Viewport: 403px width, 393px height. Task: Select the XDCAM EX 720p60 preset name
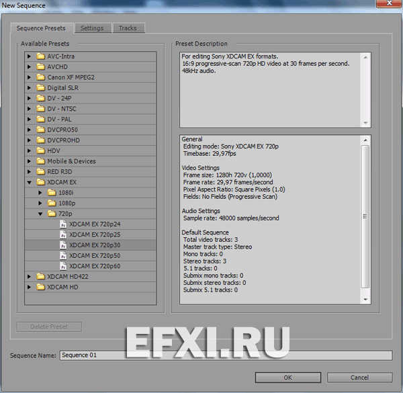pyautogui.click(x=95, y=266)
